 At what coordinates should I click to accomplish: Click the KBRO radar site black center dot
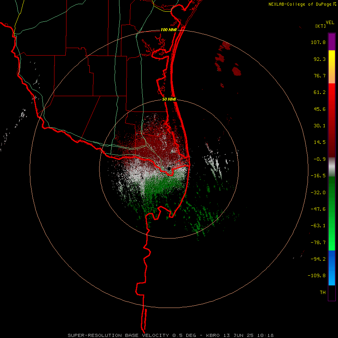click(169, 169)
